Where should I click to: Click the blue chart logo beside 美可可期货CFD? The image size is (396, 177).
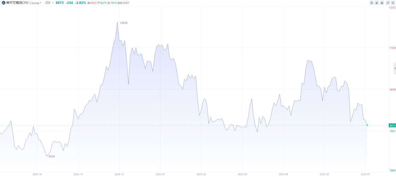click(x=4, y=3)
